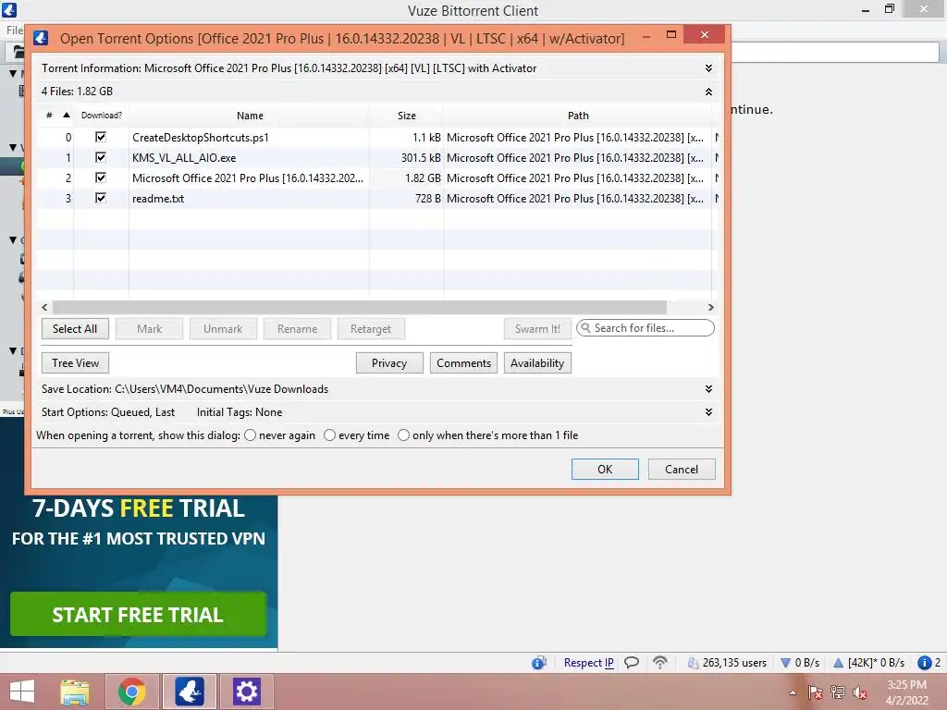Click the network tray icon
The height and width of the screenshot is (710, 947).
[x=838, y=692]
